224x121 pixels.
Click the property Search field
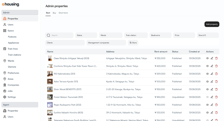(x=62, y=35)
